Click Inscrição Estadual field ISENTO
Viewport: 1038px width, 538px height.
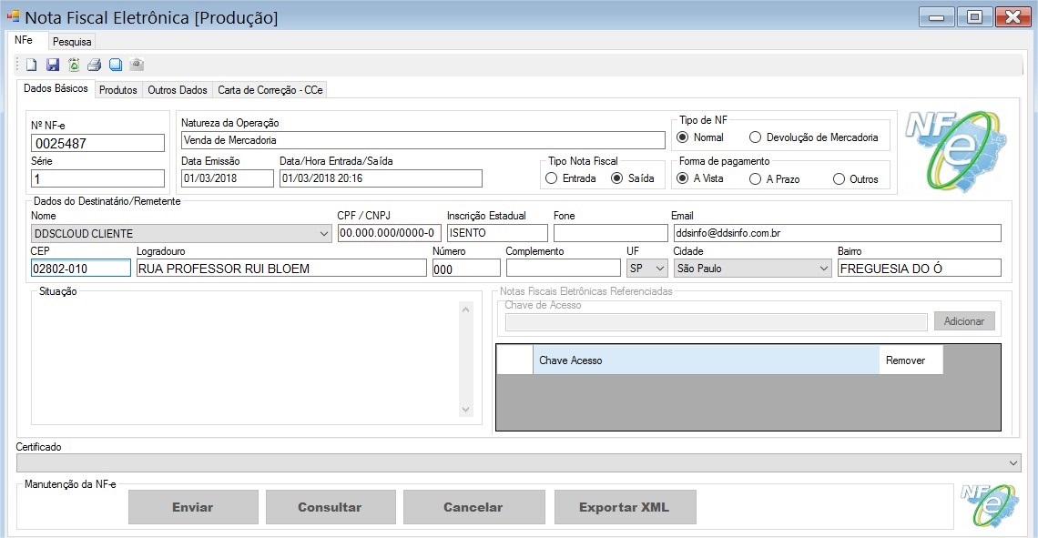coord(497,233)
